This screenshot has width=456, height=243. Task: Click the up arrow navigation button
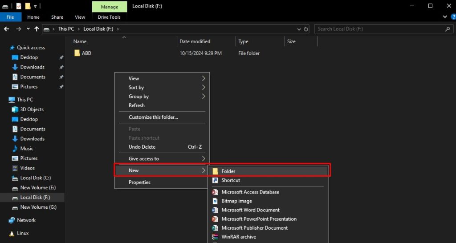pyautogui.click(x=37, y=29)
